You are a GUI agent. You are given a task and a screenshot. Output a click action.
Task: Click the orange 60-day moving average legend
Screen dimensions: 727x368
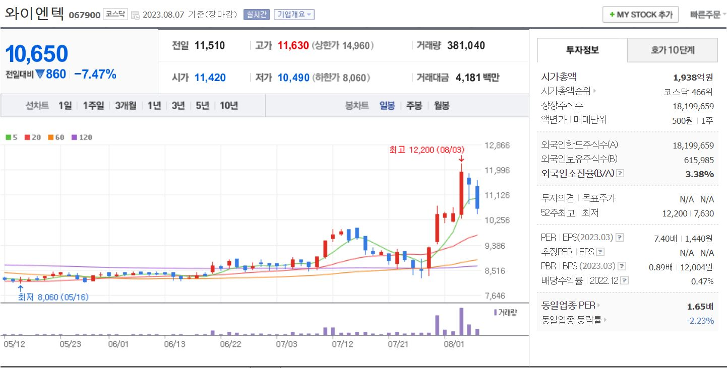click(x=56, y=137)
